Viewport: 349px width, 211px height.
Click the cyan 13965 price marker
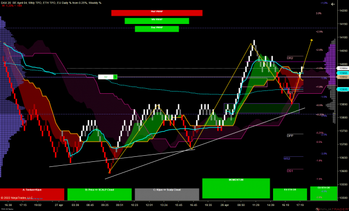click(x=343, y=73)
